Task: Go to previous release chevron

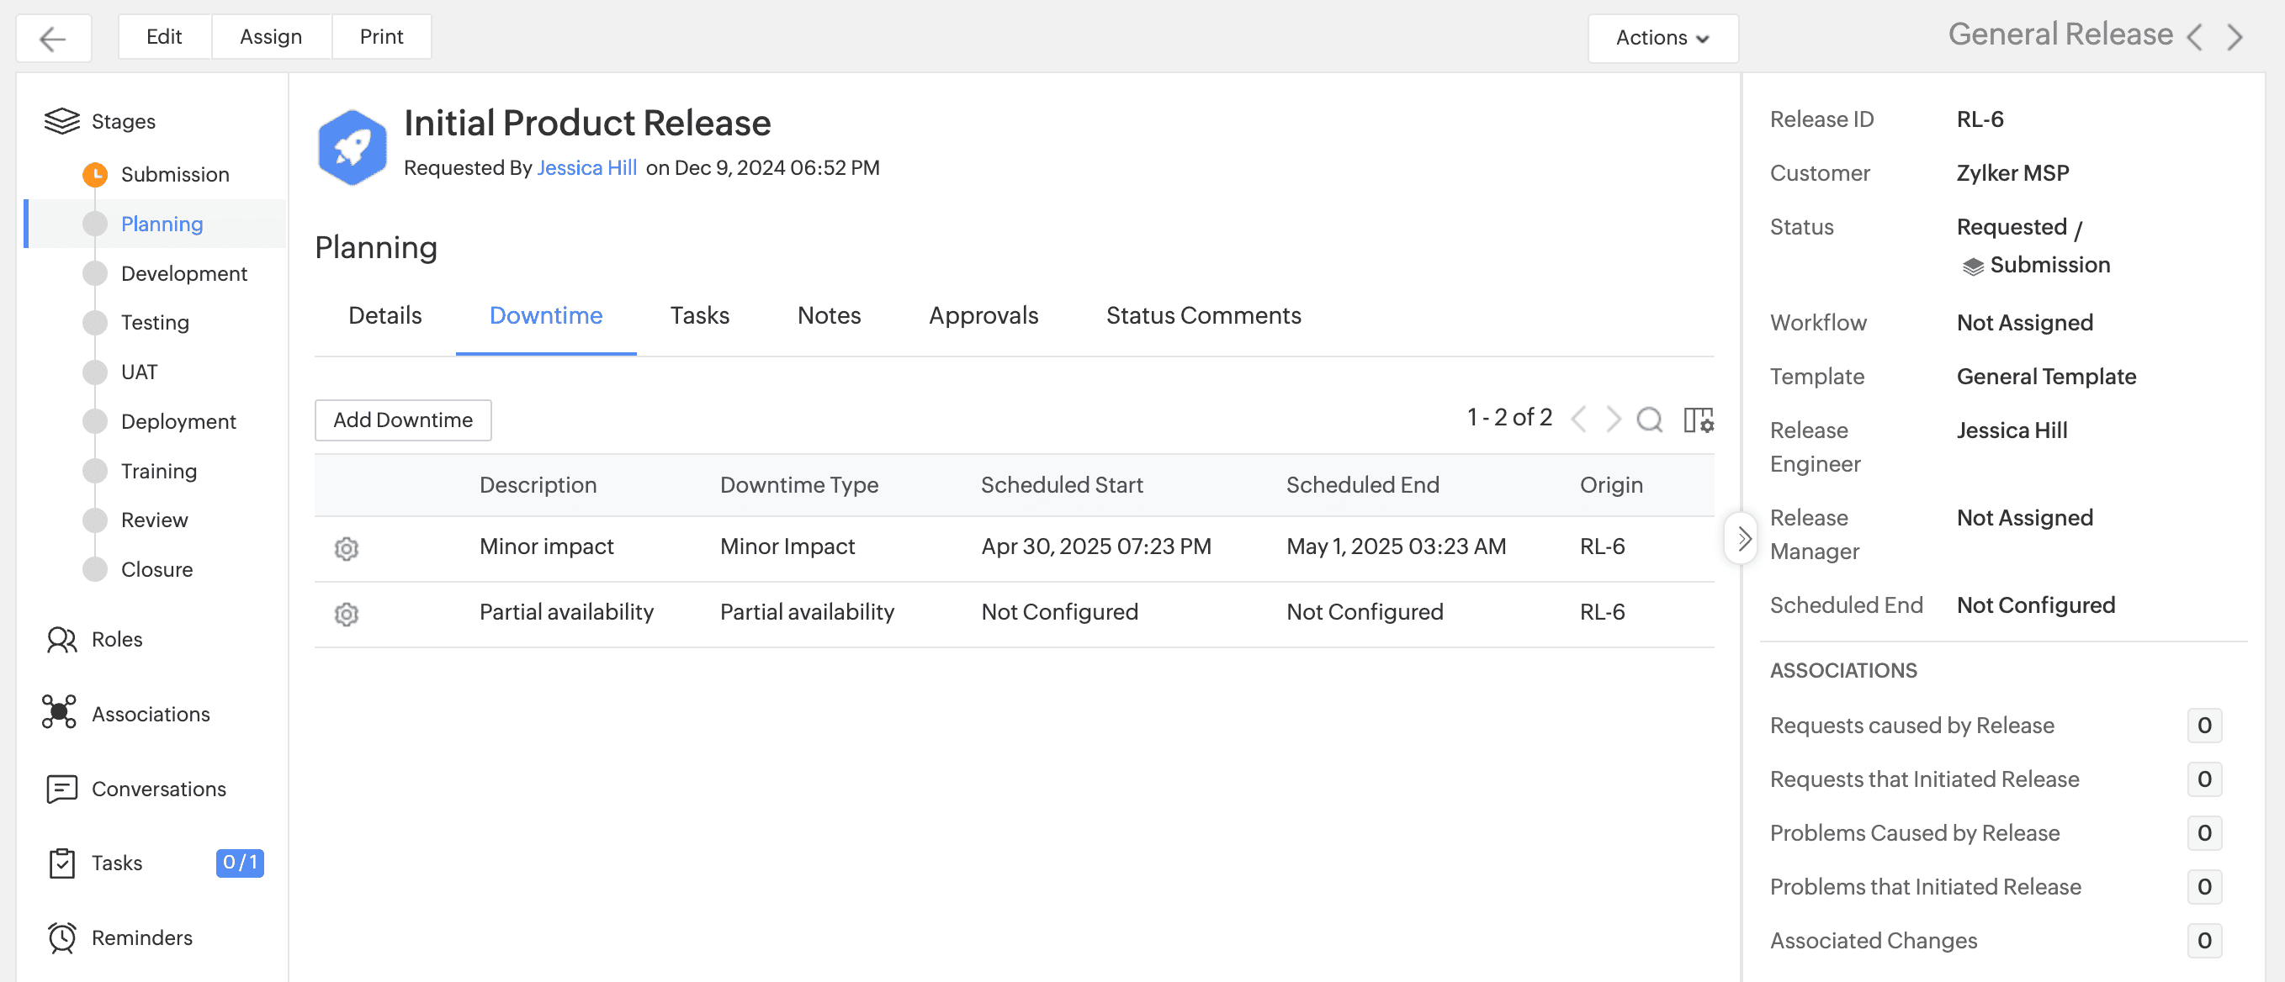Action: tap(2194, 38)
